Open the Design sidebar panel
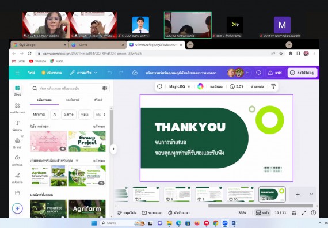Screen dimensions: 328x228 click(17, 90)
